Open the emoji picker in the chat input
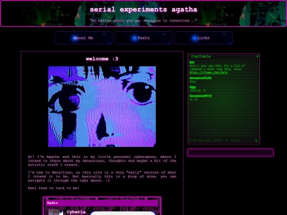The height and width of the screenshot is (215, 287). click(x=256, y=140)
